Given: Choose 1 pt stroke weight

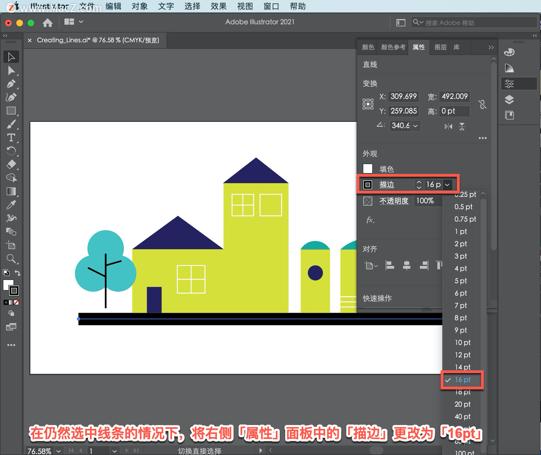Looking at the screenshot, I should [x=461, y=231].
